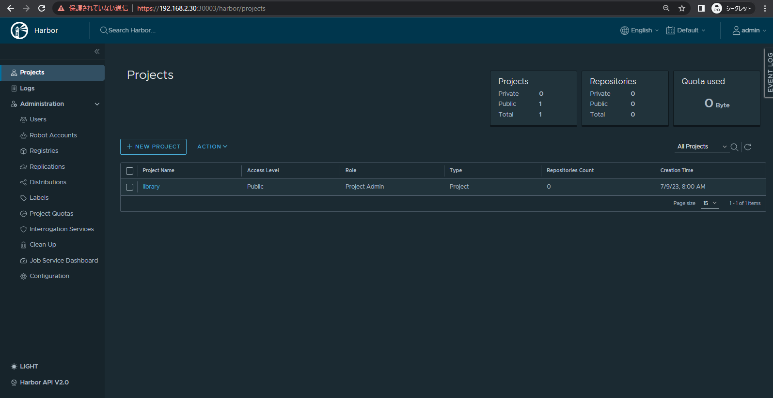Go back in the browser

tap(11, 8)
